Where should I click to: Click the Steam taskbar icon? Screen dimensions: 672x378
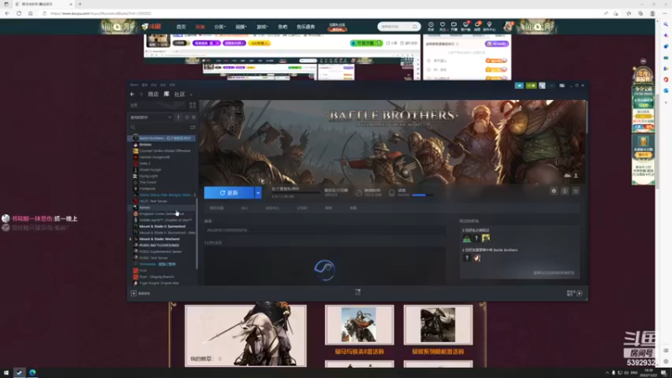point(19,373)
